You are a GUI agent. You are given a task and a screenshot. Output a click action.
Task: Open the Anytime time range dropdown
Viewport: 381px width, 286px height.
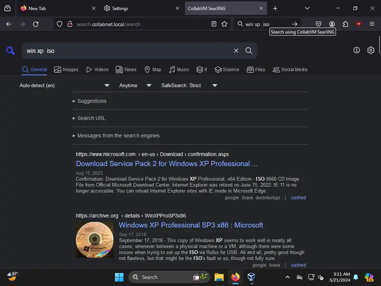(135, 85)
